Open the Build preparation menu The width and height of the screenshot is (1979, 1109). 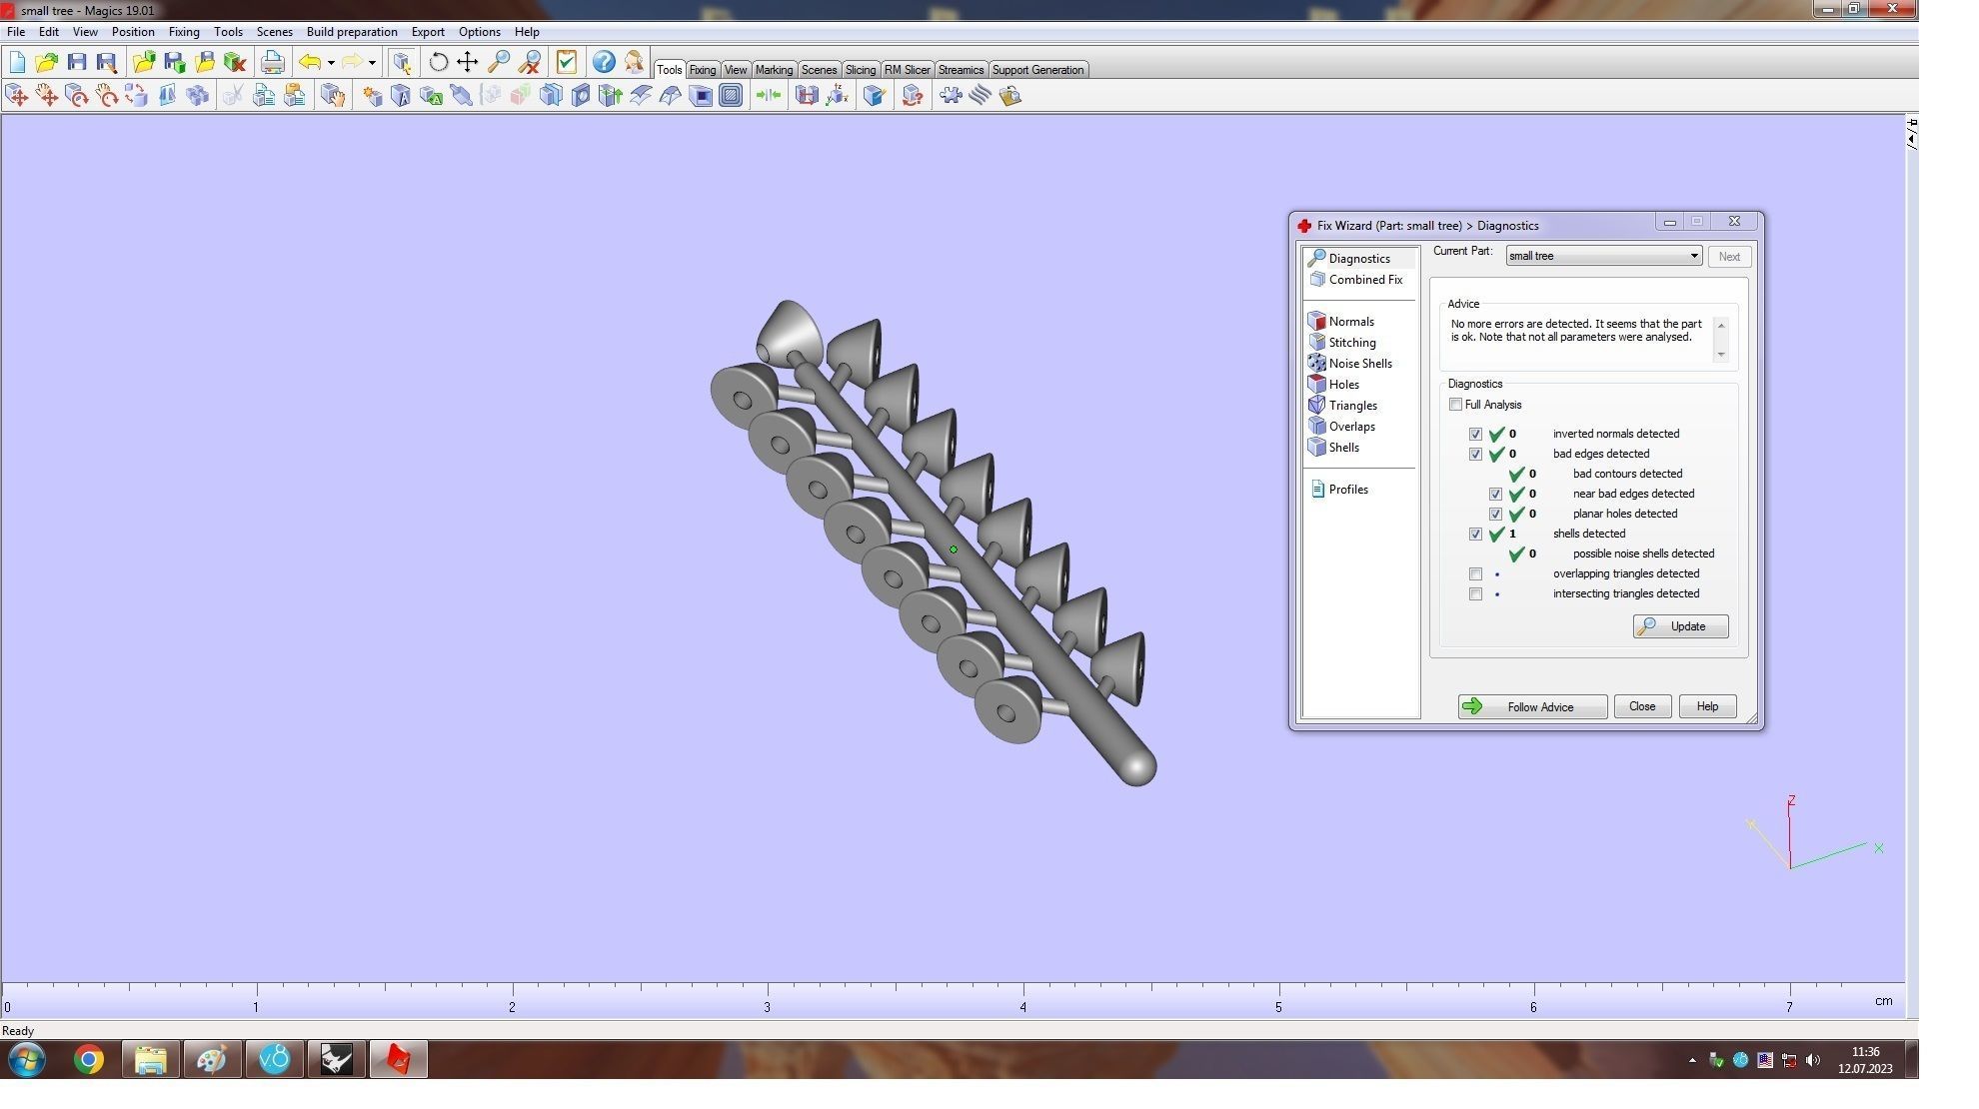point(351,32)
